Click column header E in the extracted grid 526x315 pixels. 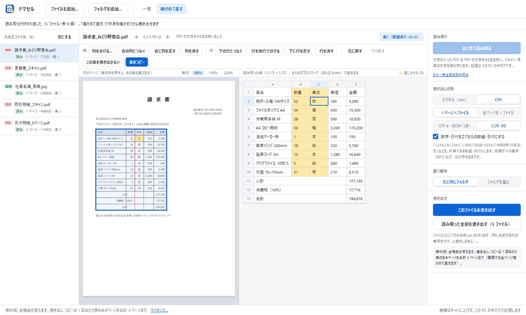[x=355, y=84]
